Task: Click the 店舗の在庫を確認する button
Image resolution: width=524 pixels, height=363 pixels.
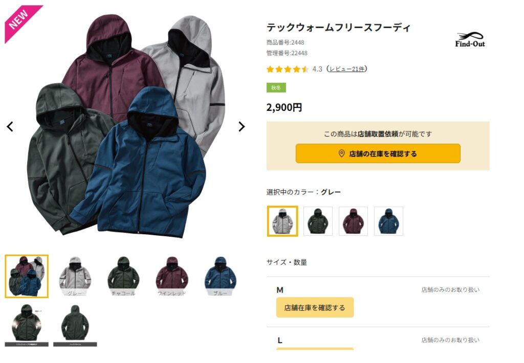Action: (x=378, y=153)
